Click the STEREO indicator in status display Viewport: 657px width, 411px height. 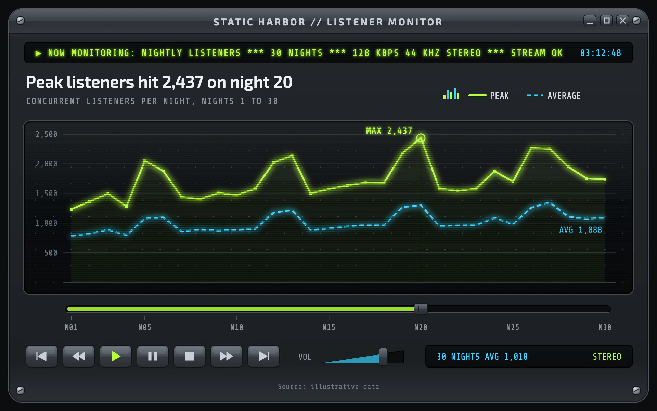pos(607,357)
